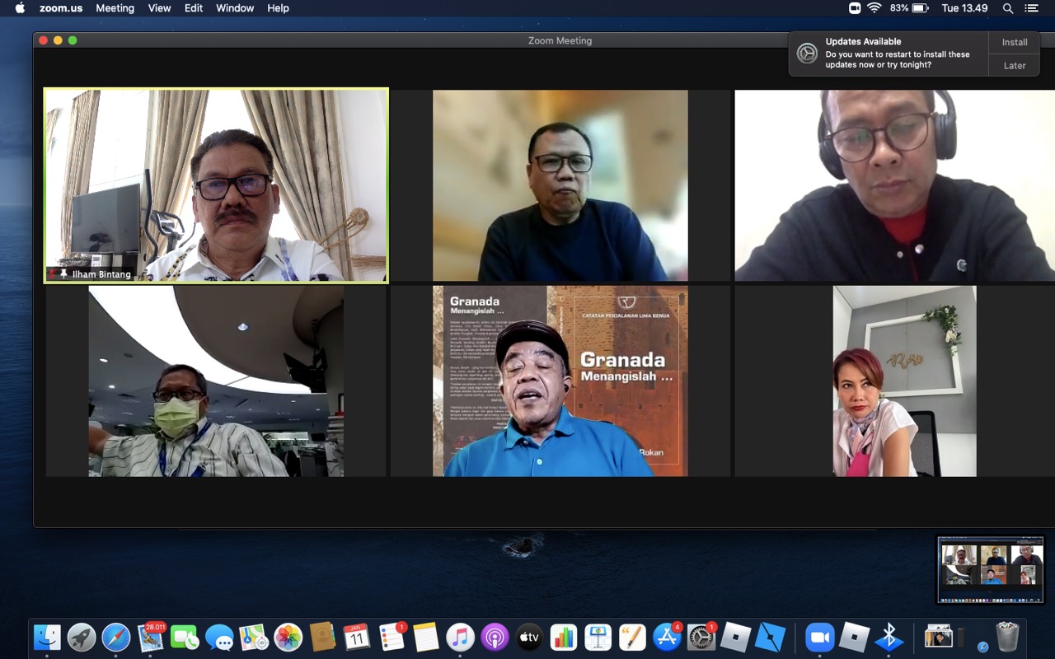
Task: Launch FaceTime from the Dock
Action: coord(185,637)
